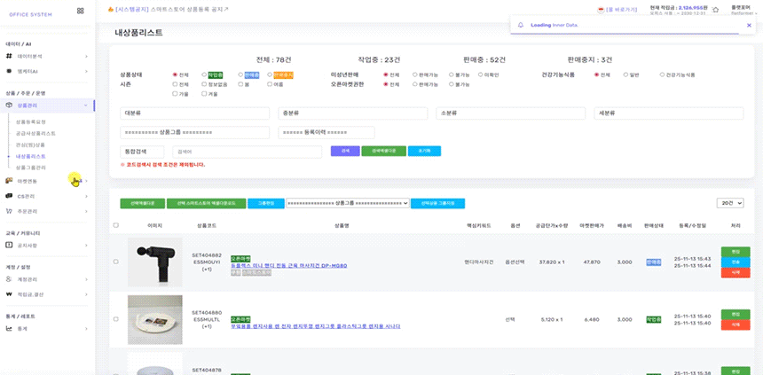Open the 상품그룹 dropdown above the table
The width and height of the screenshot is (763, 375).
click(x=347, y=203)
